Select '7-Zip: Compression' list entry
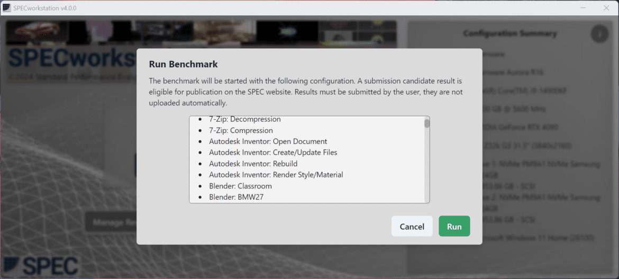The width and height of the screenshot is (619, 279). [x=241, y=130]
